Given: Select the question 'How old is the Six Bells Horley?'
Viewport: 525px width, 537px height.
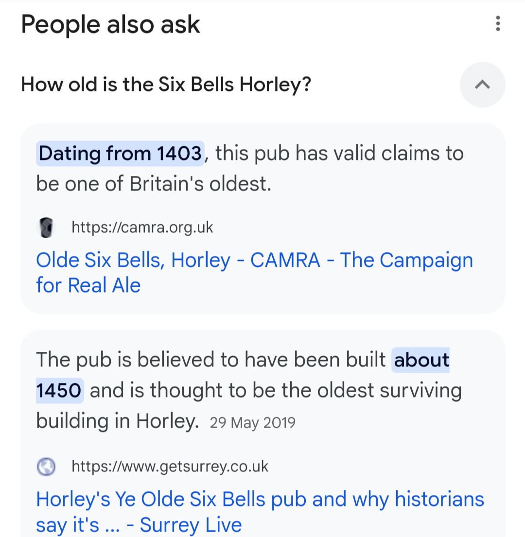Looking at the screenshot, I should tap(166, 84).
